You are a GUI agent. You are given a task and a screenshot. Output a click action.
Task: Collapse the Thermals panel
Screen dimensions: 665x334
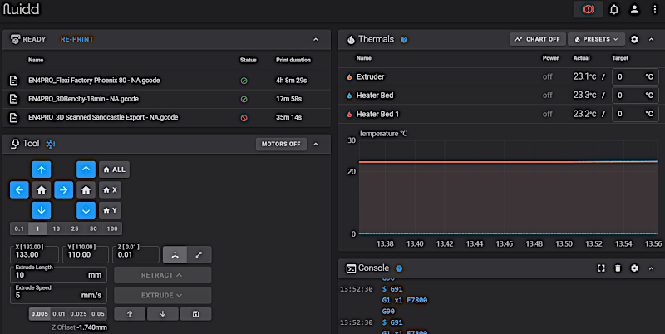(x=651, y=39)
